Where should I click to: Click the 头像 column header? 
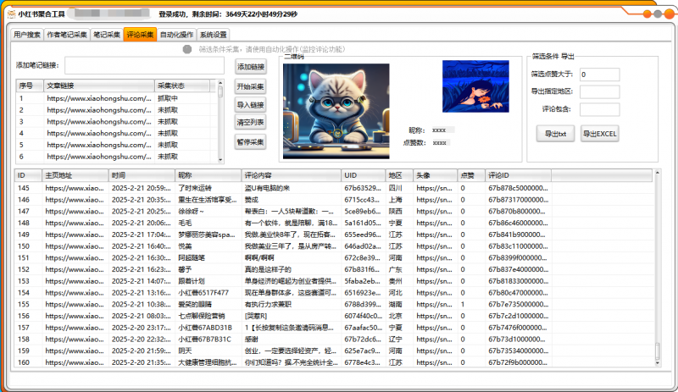435,175
